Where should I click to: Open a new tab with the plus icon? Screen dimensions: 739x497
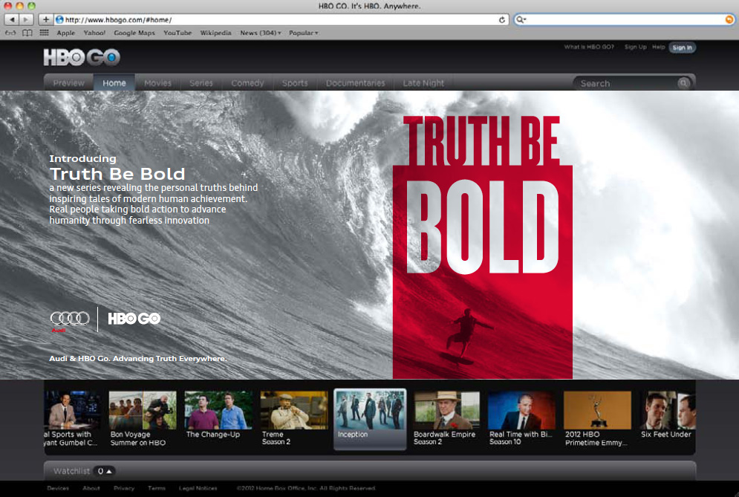(x=46, y=19)
